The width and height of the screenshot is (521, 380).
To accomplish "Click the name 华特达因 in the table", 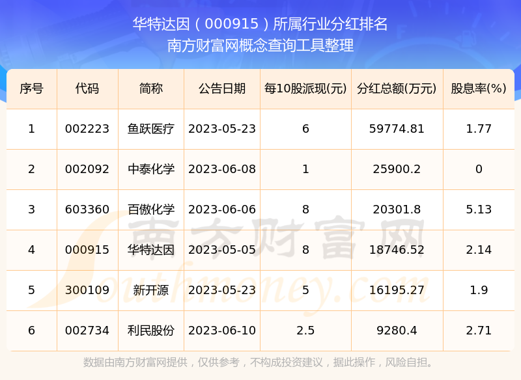I will point(151,250).
